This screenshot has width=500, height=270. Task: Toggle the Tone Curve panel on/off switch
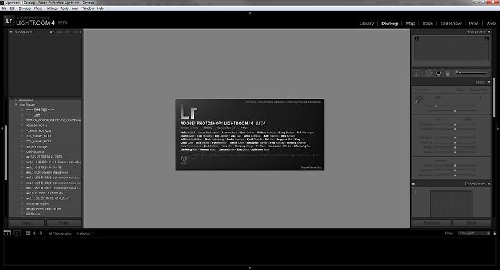(x=414, y=184)
